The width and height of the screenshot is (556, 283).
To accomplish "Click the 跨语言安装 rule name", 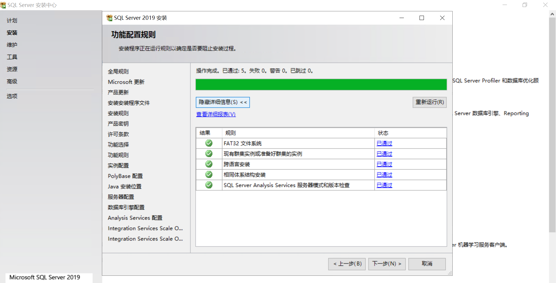I will (x=237, y=164).
